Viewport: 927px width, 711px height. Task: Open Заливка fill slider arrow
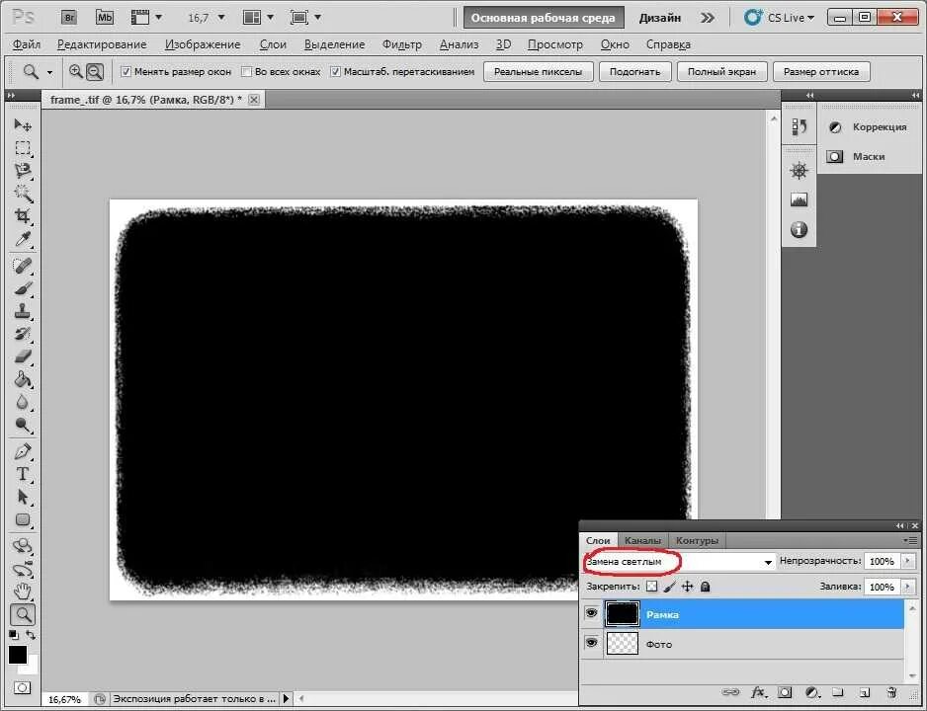pos(907,587)
